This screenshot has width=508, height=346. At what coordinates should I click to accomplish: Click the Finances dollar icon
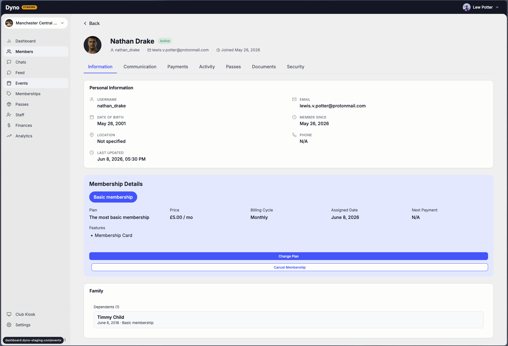click(x=9, y=125)
